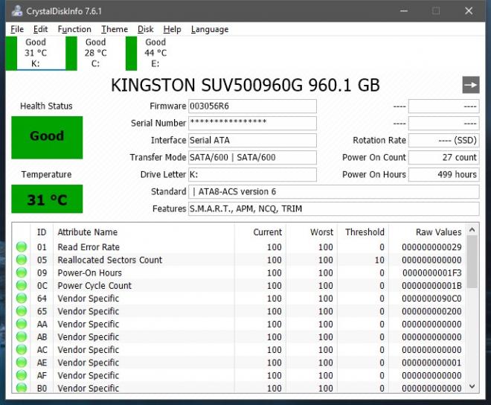Click threshold value 10 for Reallocated Sectors
Image resolution: width=491 pixels, height=405 pixels.
click(x=379, y=260)
